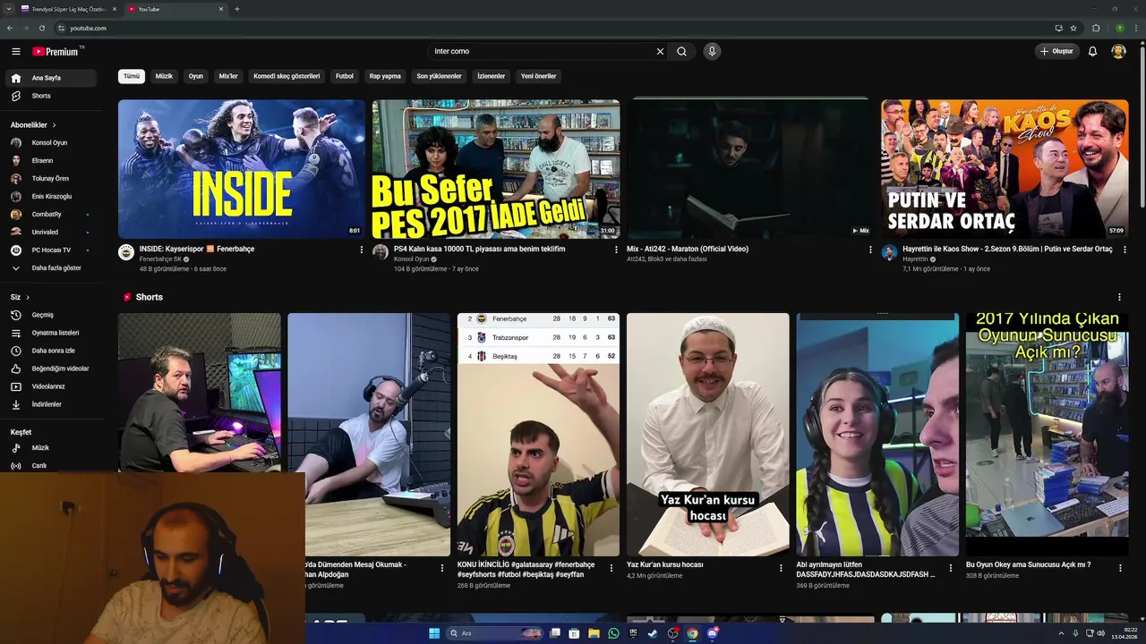Expand the Siz section arrow
This screenshot has width=1146, height=644.
pos(28,297)
